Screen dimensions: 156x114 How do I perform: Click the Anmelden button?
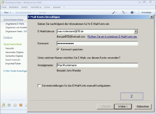coord(146,12)
